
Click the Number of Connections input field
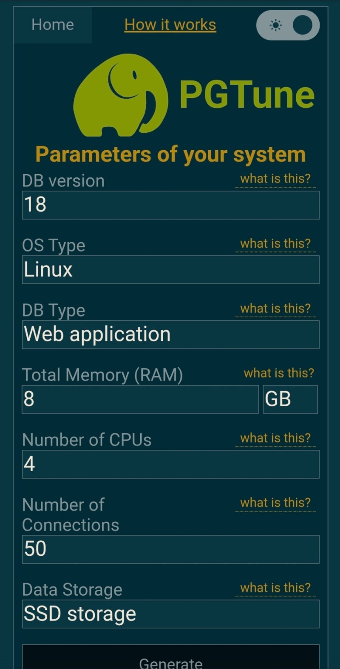[170, 549]
